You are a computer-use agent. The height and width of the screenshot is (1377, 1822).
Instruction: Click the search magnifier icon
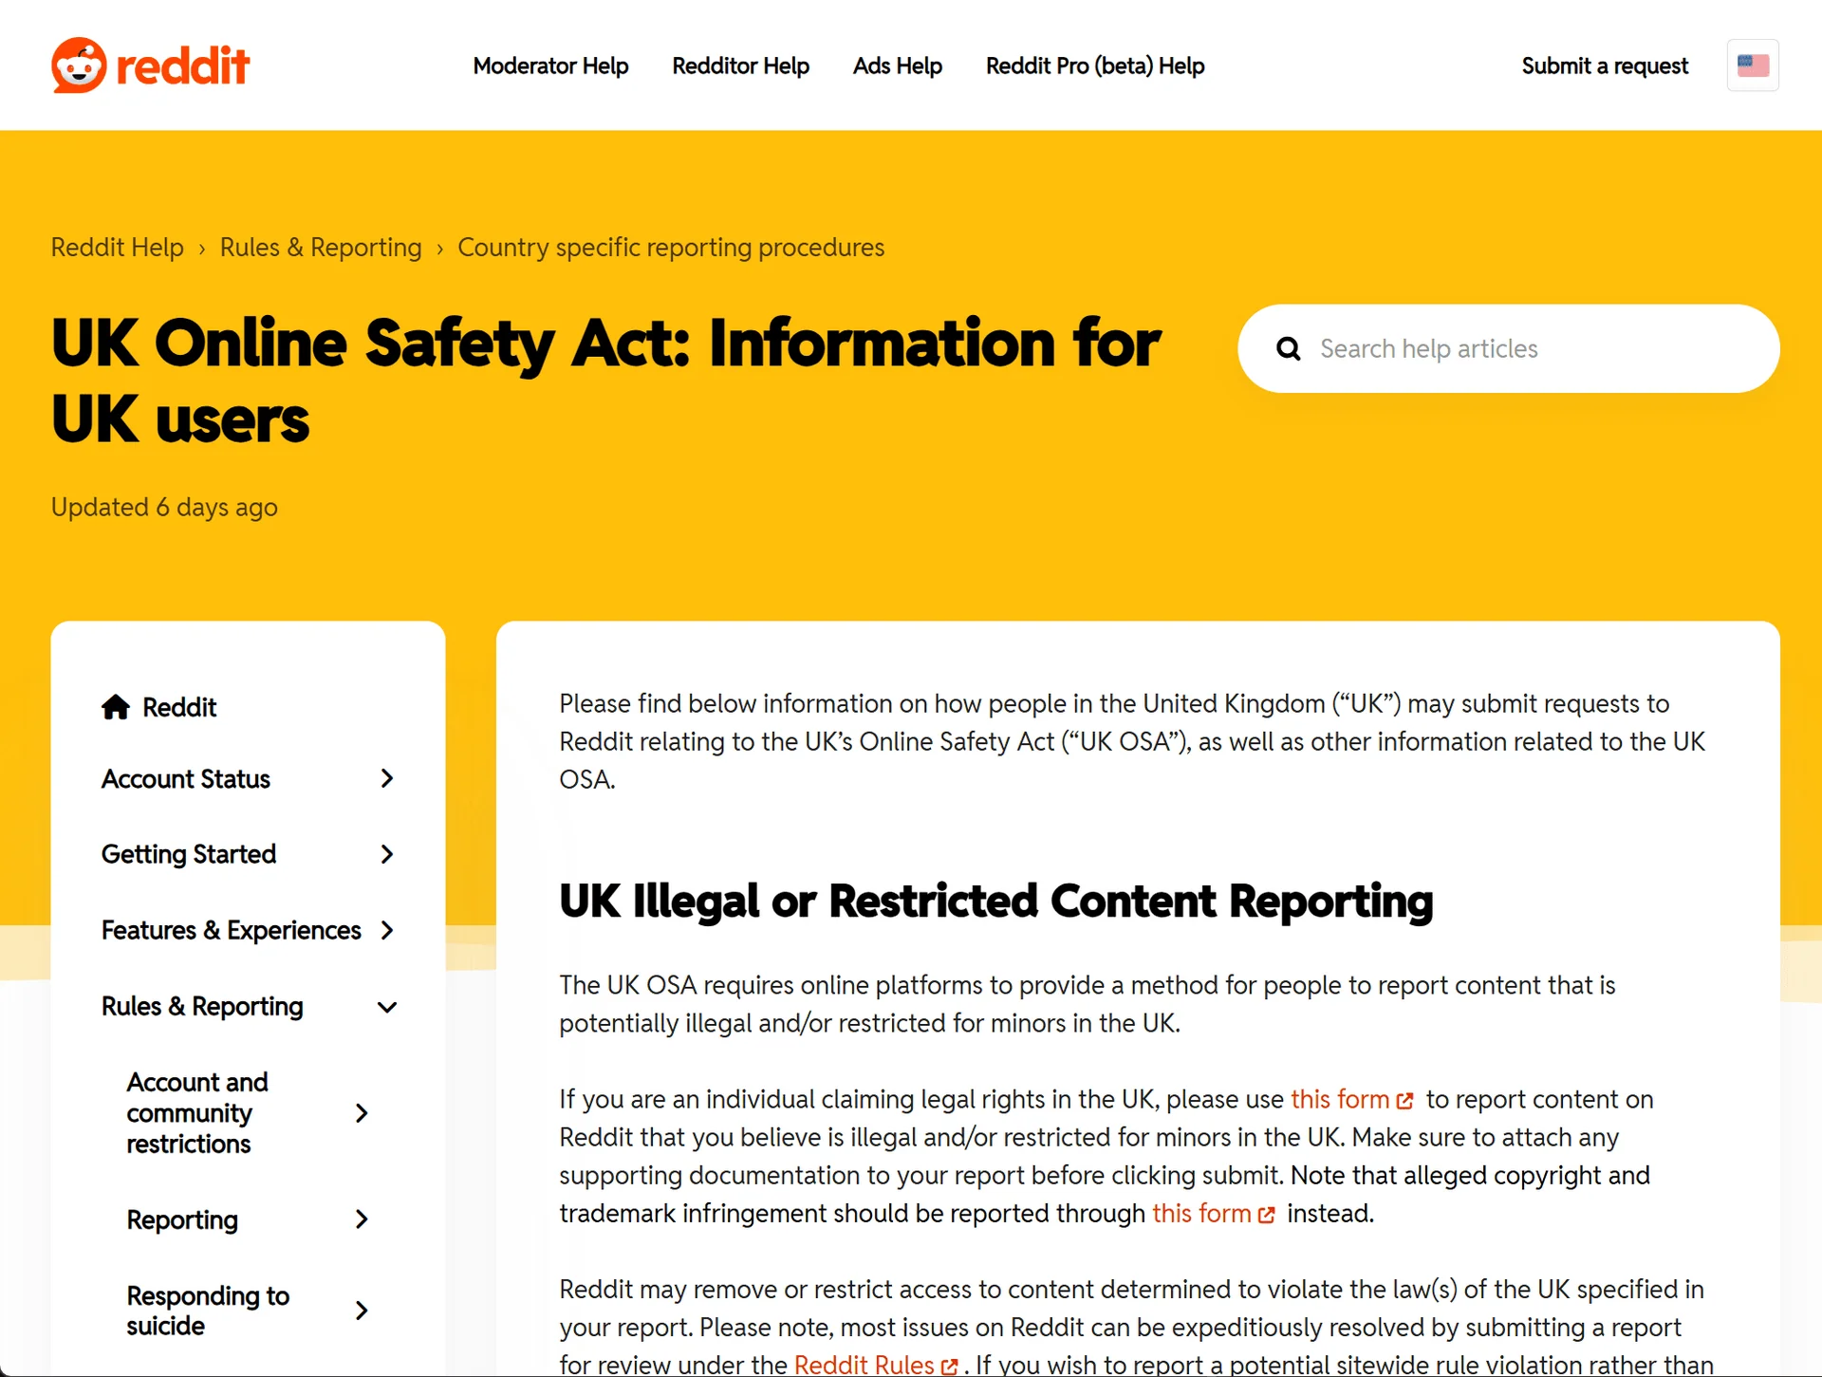[1288, 349]
